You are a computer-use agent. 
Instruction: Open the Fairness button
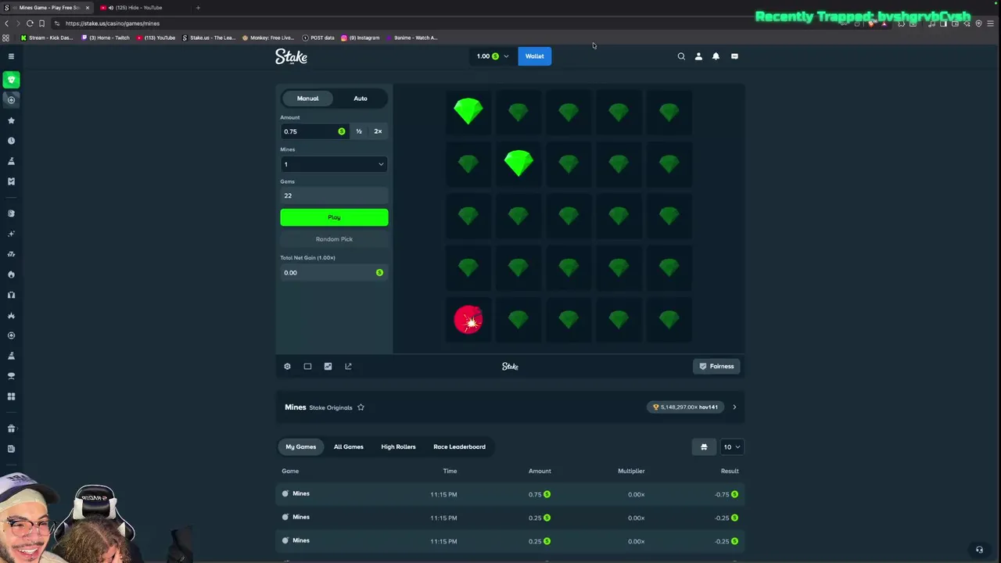(x=716, y=366)
